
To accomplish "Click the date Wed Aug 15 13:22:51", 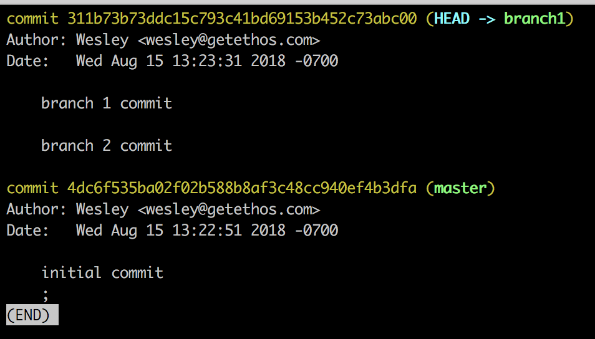I will (159, 231).
